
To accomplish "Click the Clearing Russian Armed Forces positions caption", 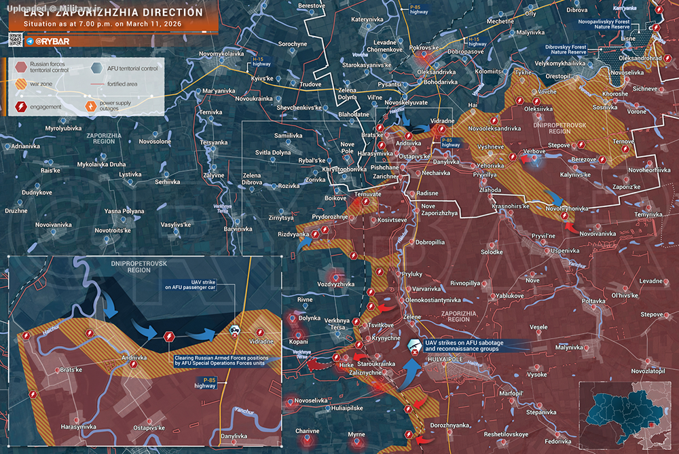I will click(221, 360).
